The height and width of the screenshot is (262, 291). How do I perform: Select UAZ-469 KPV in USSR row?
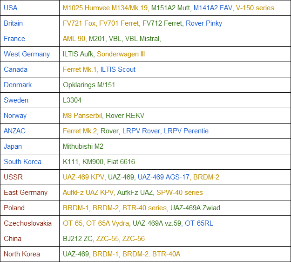[83, 177]
